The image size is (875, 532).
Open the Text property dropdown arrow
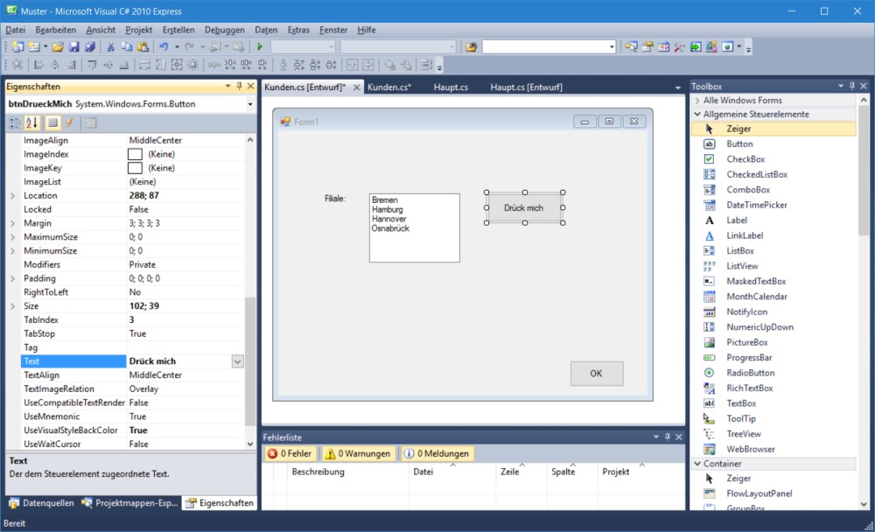[237, 361]
